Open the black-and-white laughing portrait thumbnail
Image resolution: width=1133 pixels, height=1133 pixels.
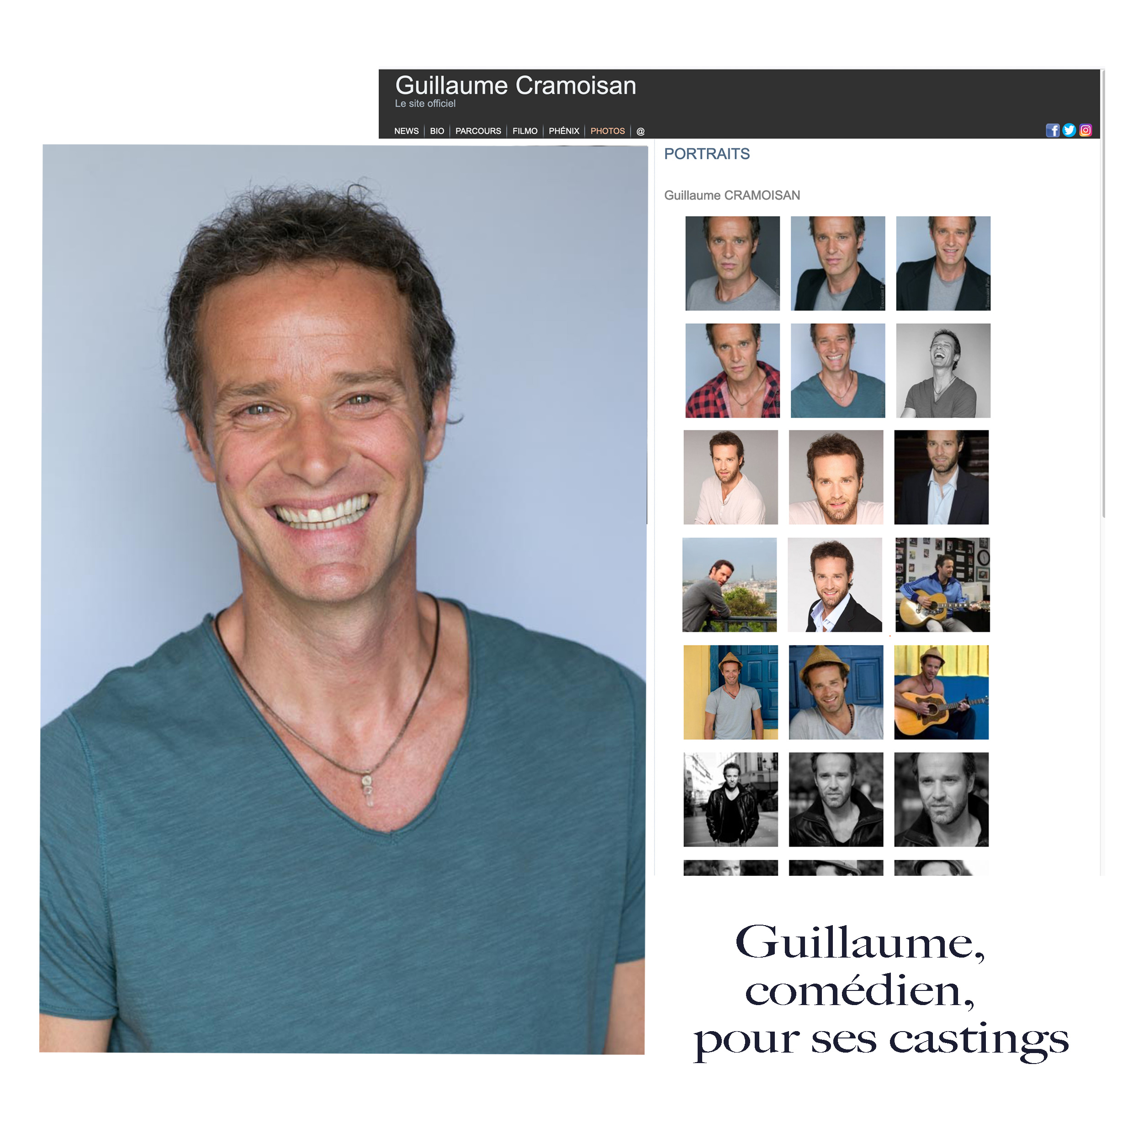[x=943, y=371]
